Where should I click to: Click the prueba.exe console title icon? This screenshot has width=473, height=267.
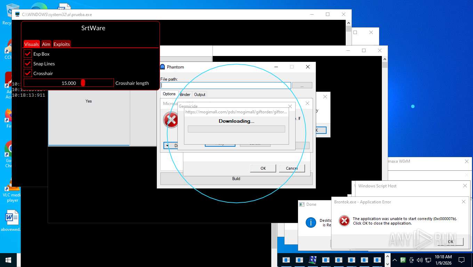click(x=17, y=14)
